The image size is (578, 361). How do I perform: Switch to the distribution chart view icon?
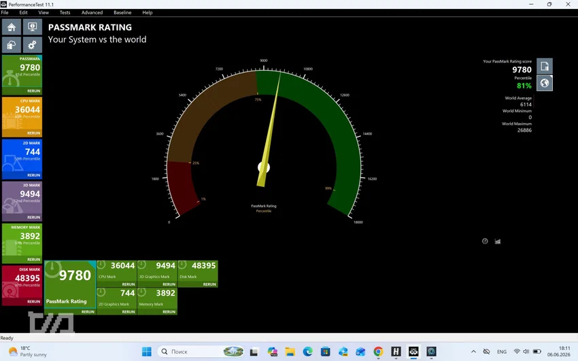coord(498,241)
